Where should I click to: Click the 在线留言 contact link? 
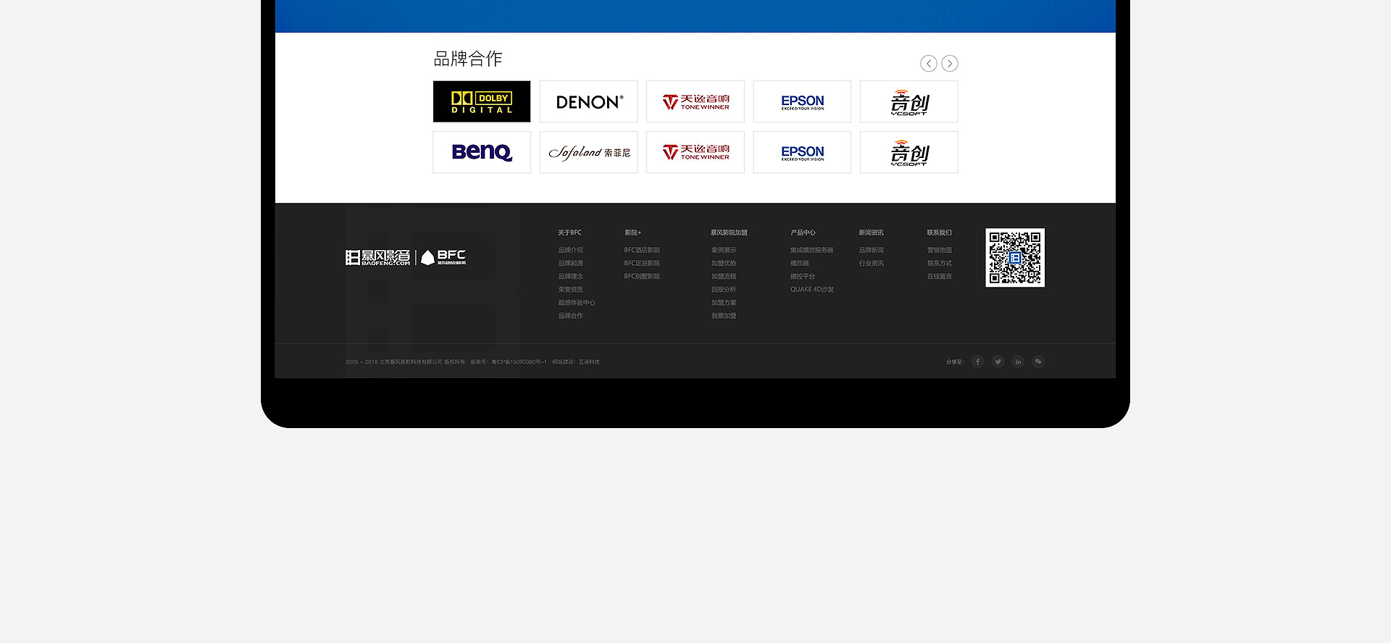(x=939, y=277)
